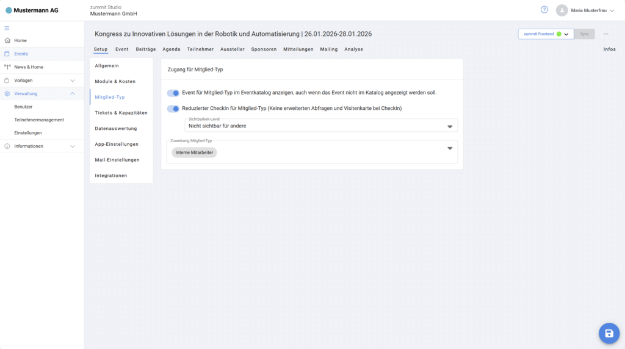Disable Reduzierter CheckIn toggle

coord(173,109)
